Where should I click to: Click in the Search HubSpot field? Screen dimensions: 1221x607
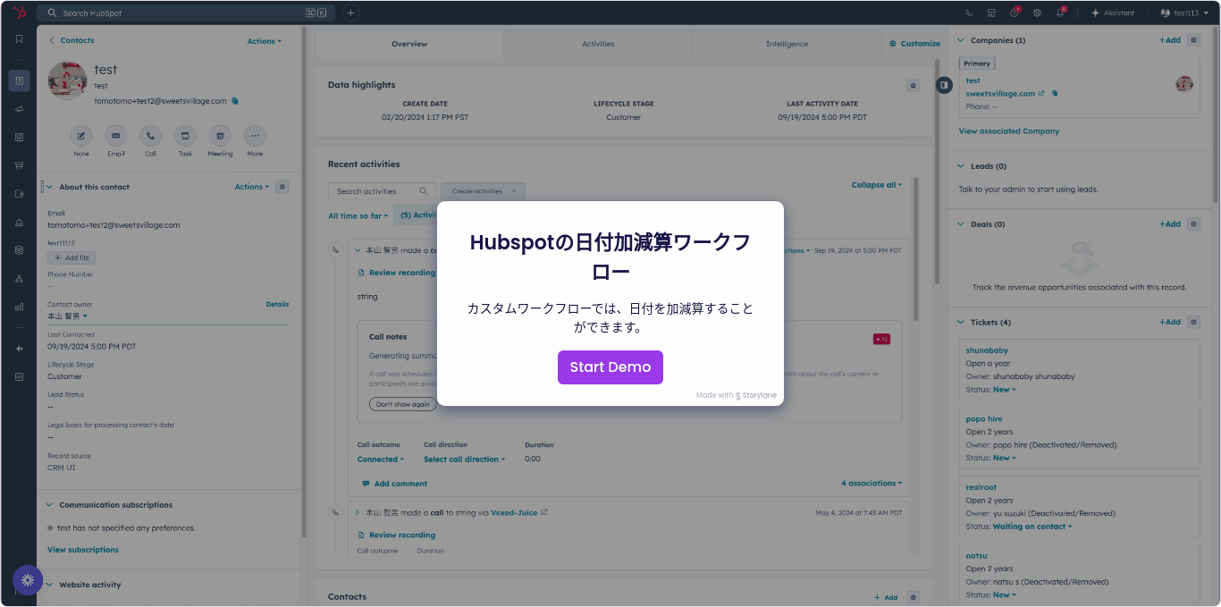184,13
